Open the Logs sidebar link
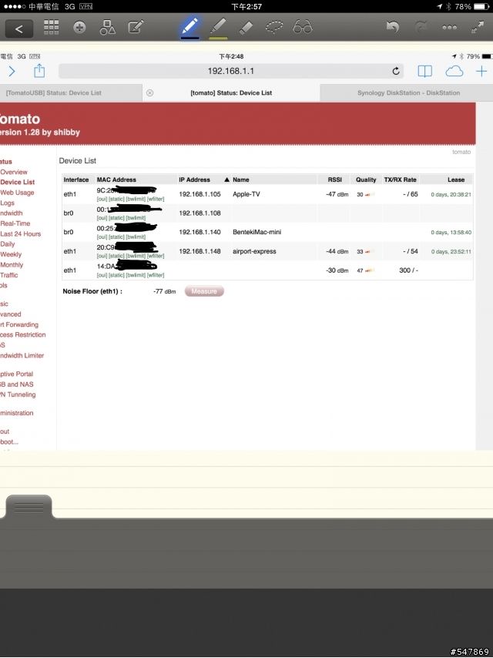Viewport: 493px width, 658px height. (7, 203)
